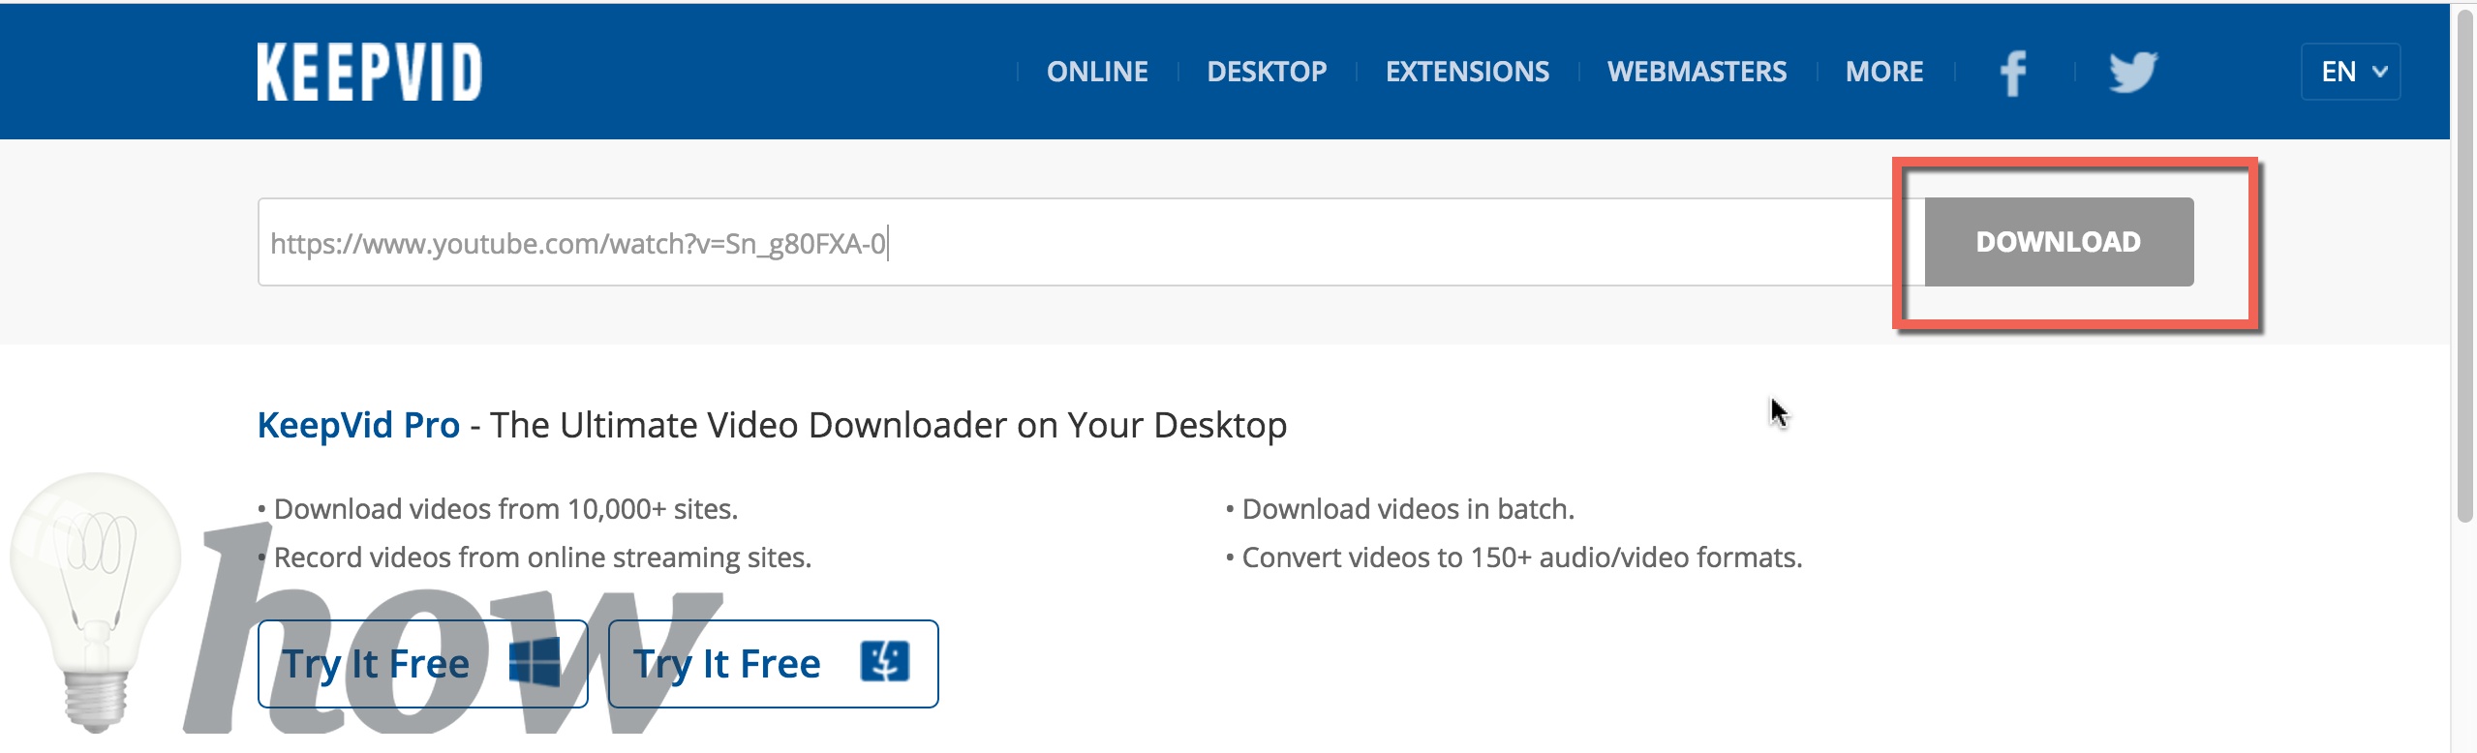
Task: Open the MORE menu item
Action: [x=1884, y=72]
